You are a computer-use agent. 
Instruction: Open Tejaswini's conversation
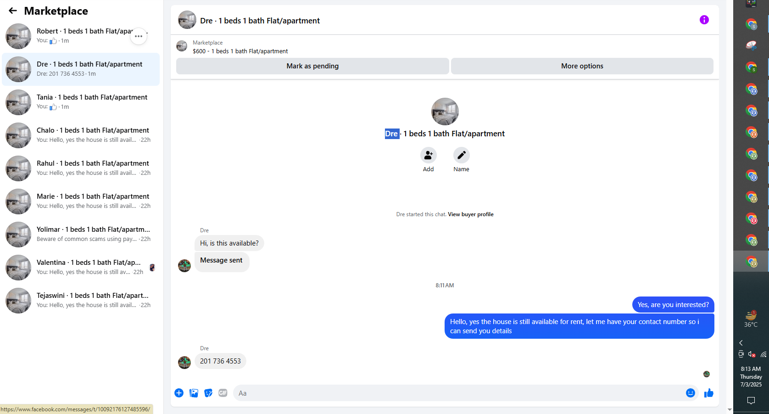(81, 301)
